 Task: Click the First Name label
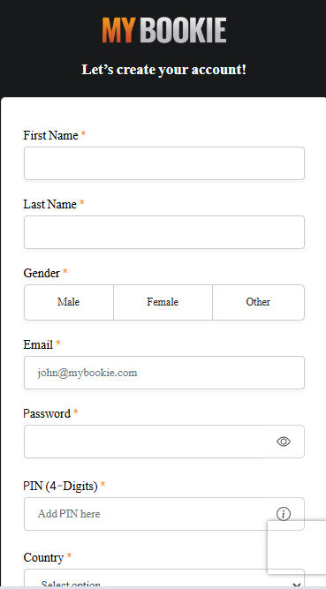[50, 135]
